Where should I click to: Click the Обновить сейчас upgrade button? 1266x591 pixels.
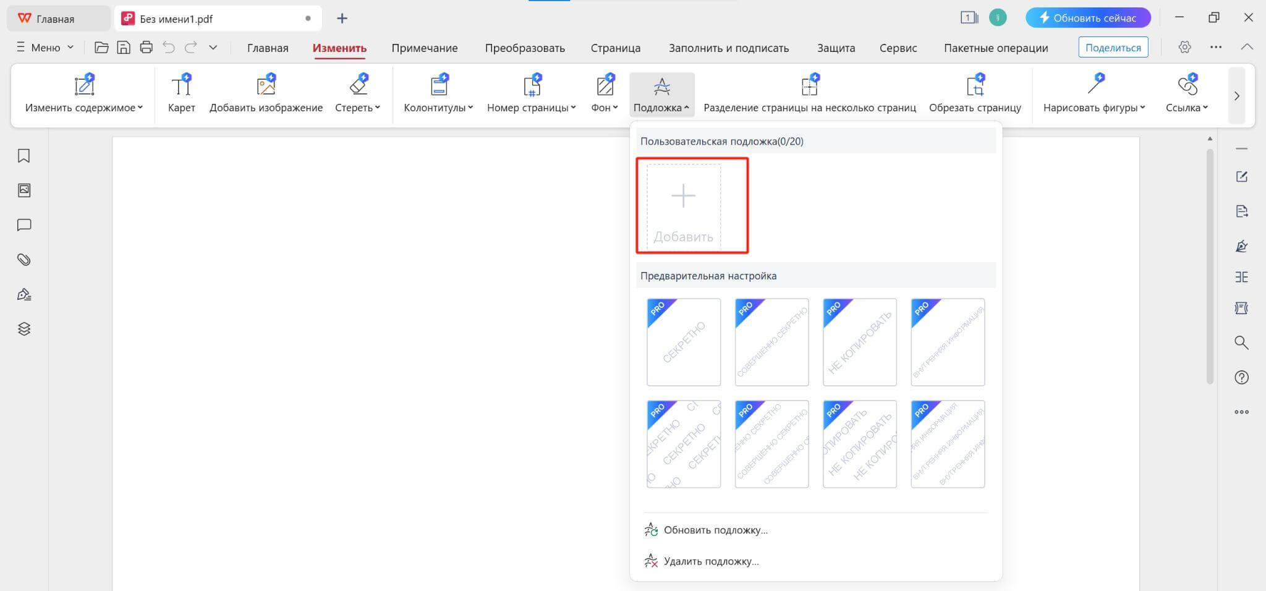tap(1087, 18)
